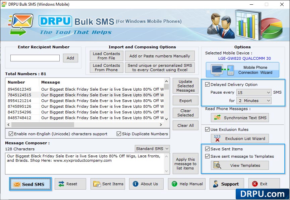The height and width of the screenshot is (200, 290).
Task: Select row with number 8457154296
Action: click(85, 112)
